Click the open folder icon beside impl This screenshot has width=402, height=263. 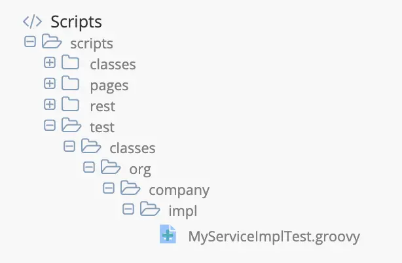(x=150, y=209)
